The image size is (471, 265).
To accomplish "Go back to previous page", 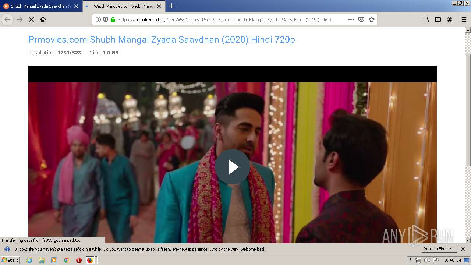I will [x=7, y=20].
